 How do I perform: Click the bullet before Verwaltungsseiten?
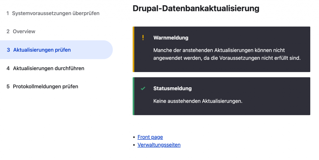click(x=134, y=145)
